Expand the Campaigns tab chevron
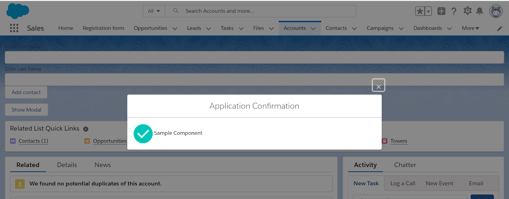 pos(401,29)
